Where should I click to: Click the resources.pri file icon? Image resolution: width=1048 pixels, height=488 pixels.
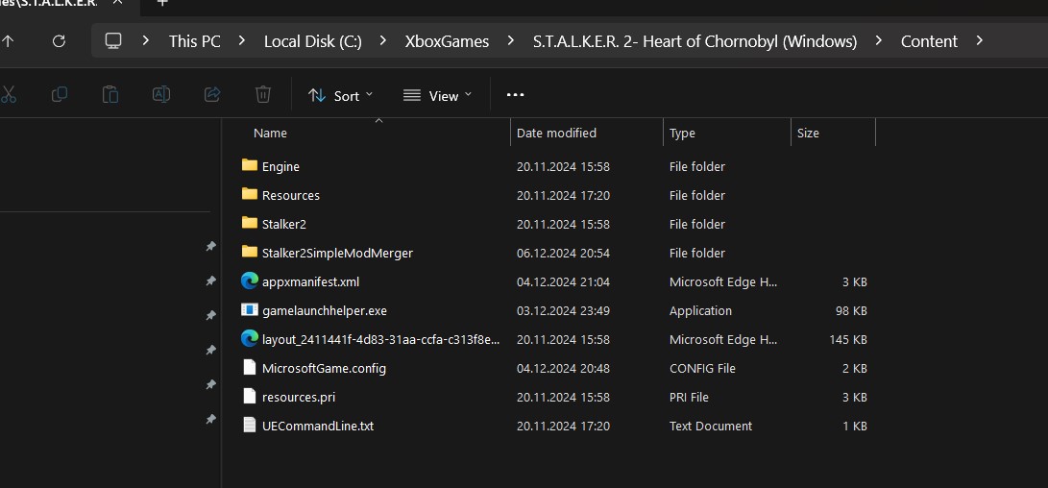[x=250, y=397]
